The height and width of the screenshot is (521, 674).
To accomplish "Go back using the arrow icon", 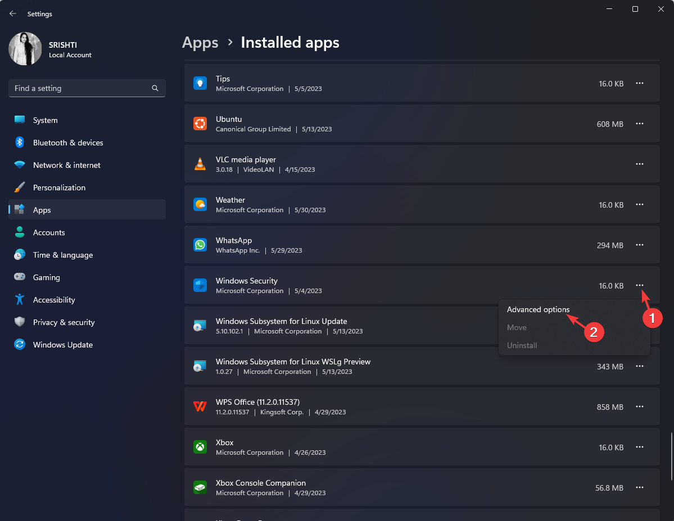I will 13,13.
